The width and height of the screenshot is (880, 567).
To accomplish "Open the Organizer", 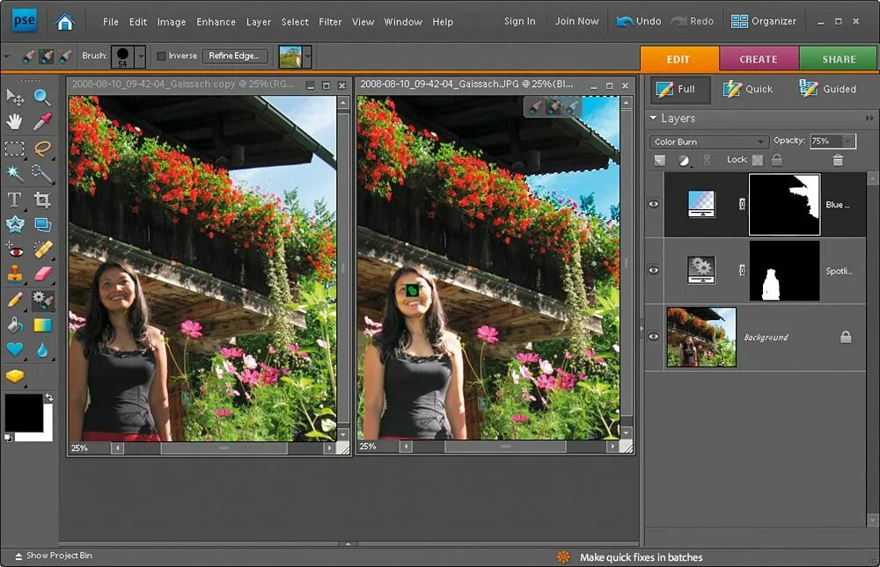I will 763,21.
